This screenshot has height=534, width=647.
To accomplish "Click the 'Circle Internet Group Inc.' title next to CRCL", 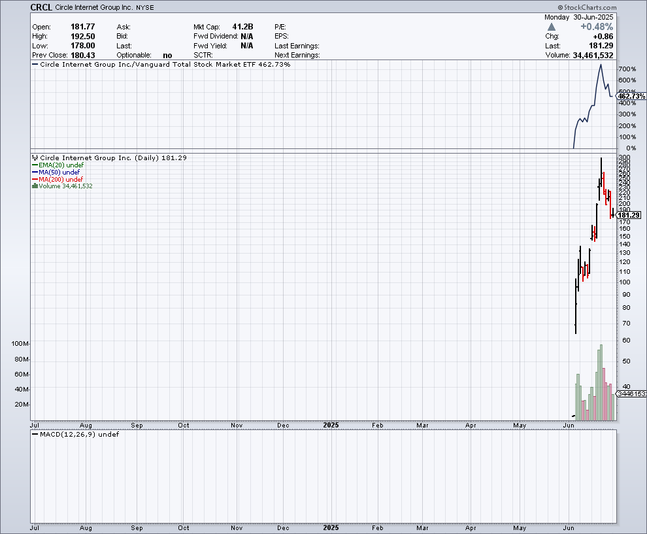I will 94,7.
